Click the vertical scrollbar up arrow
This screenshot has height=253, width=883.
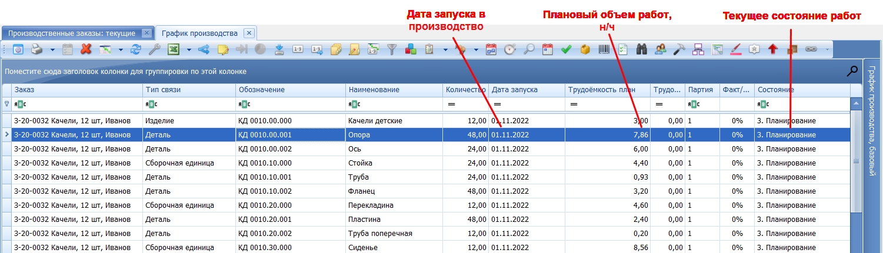pos(856,103)
